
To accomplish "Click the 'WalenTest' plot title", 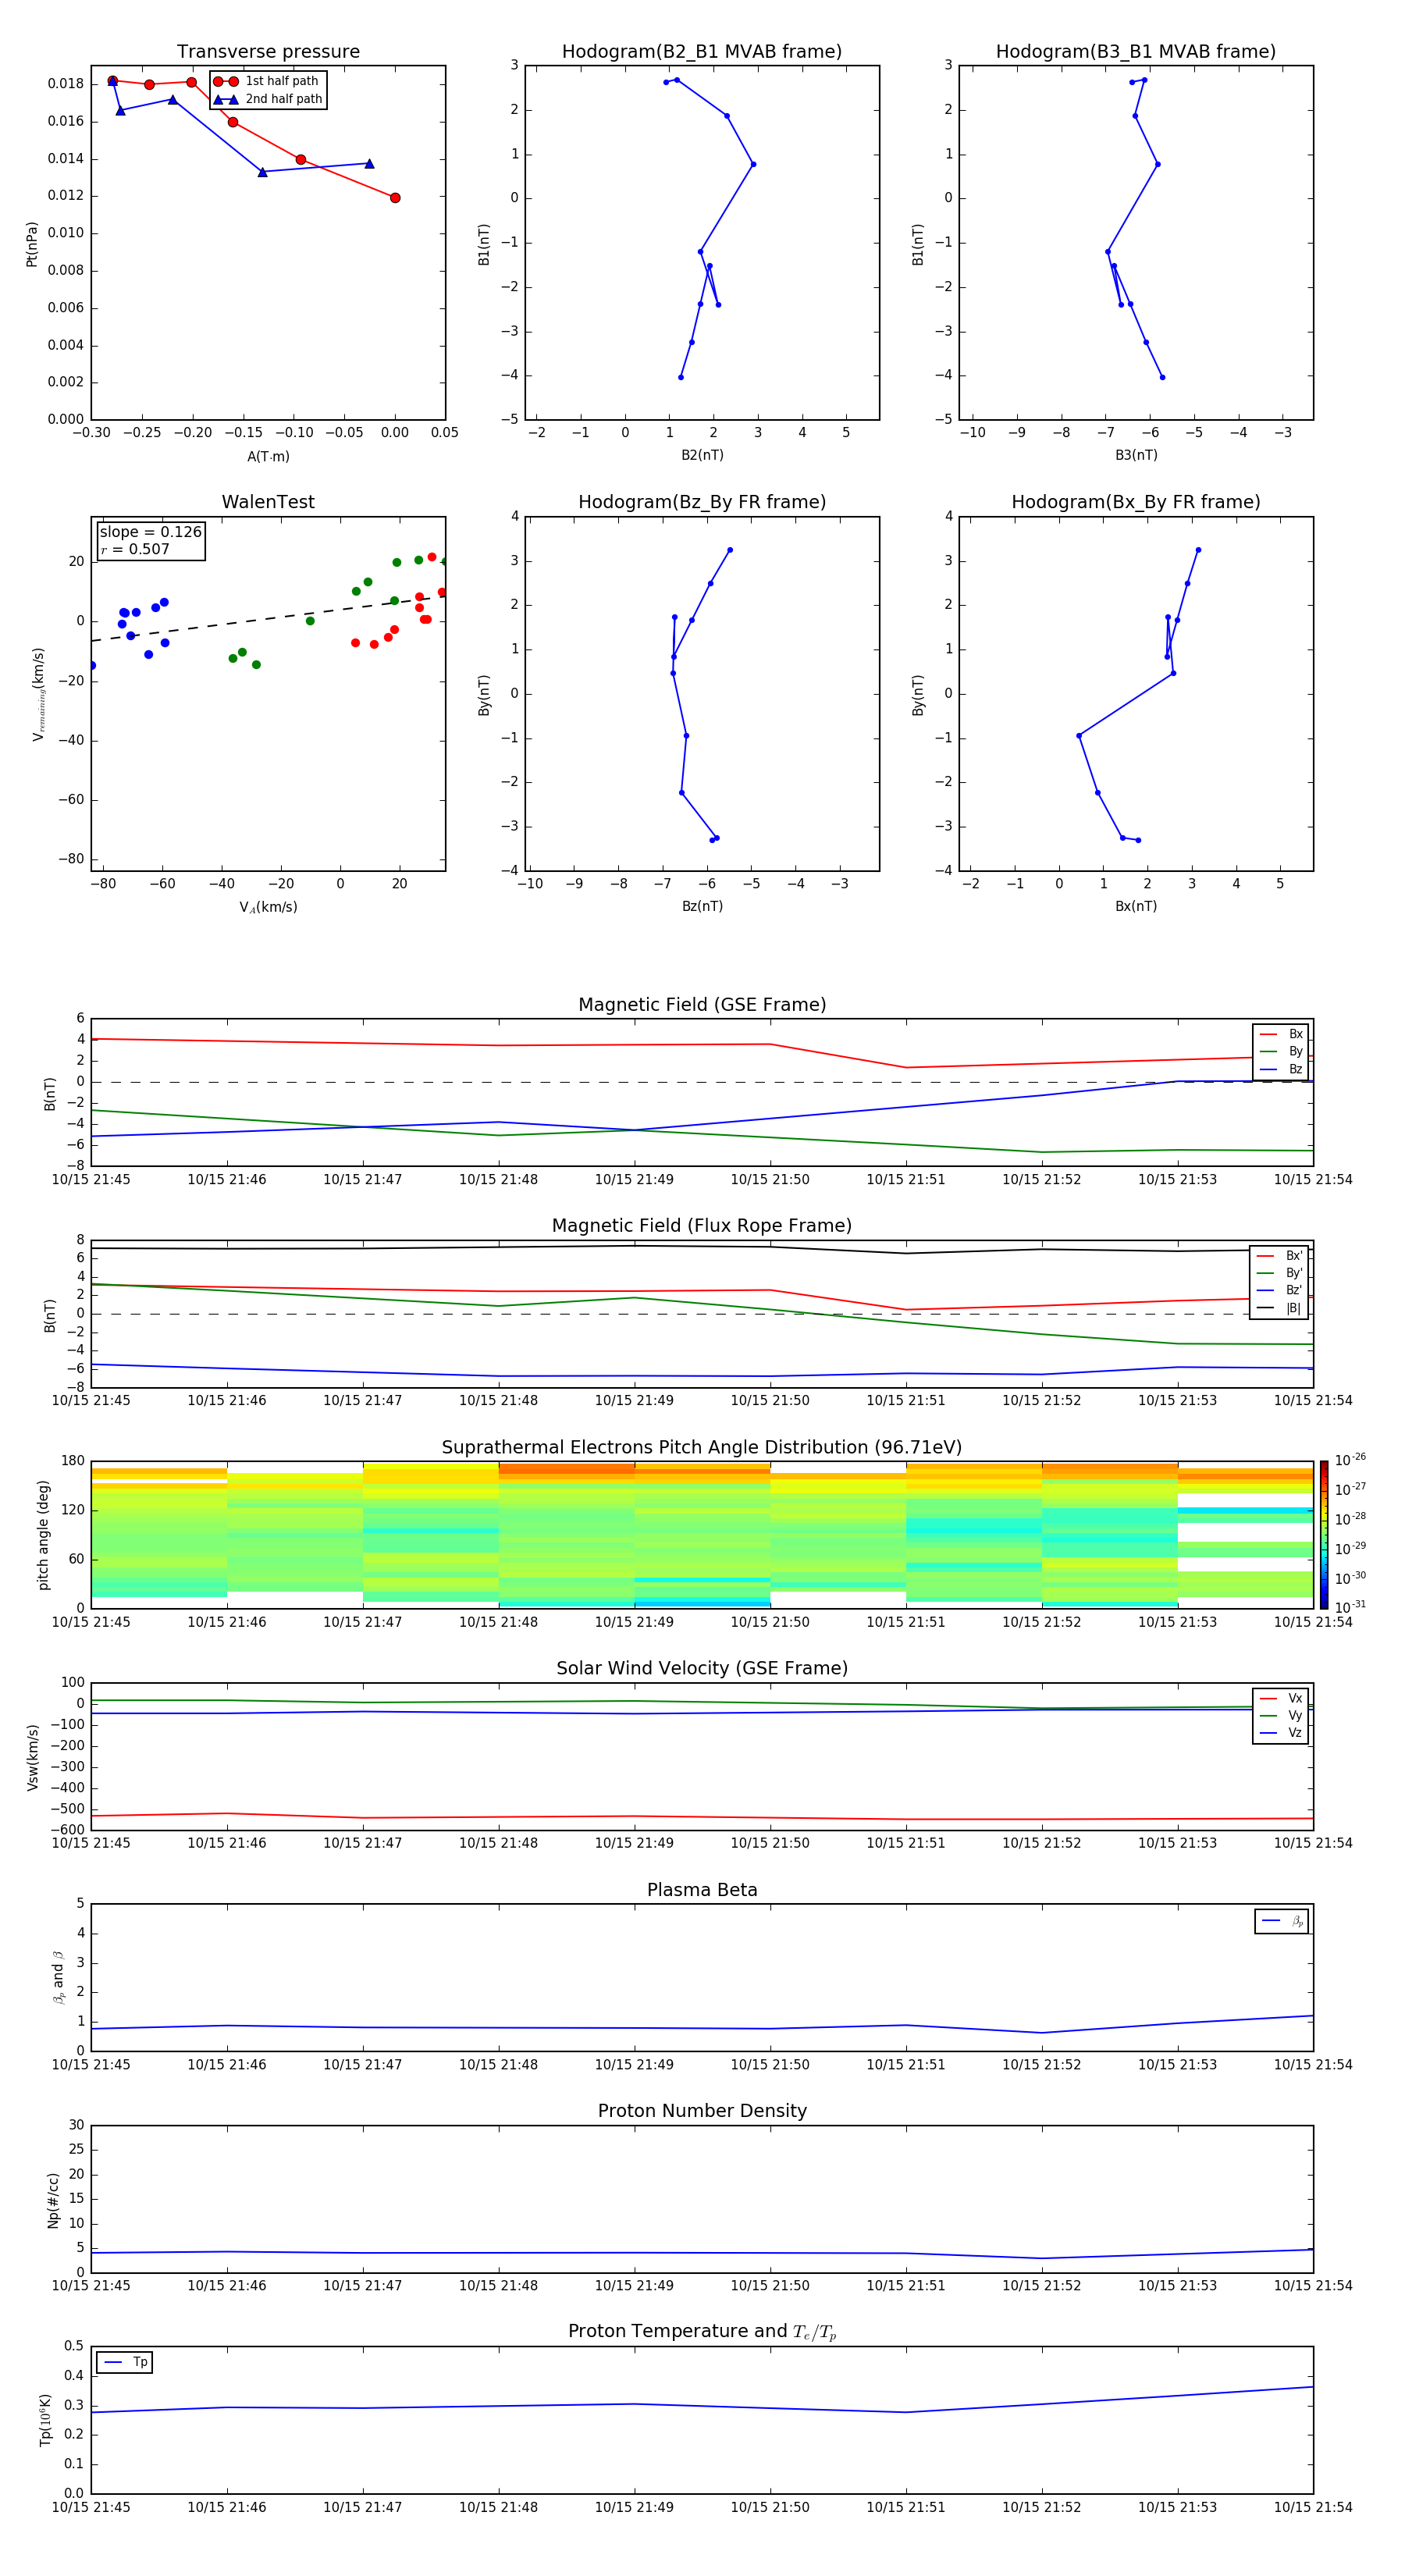I will tap(268, 502).
